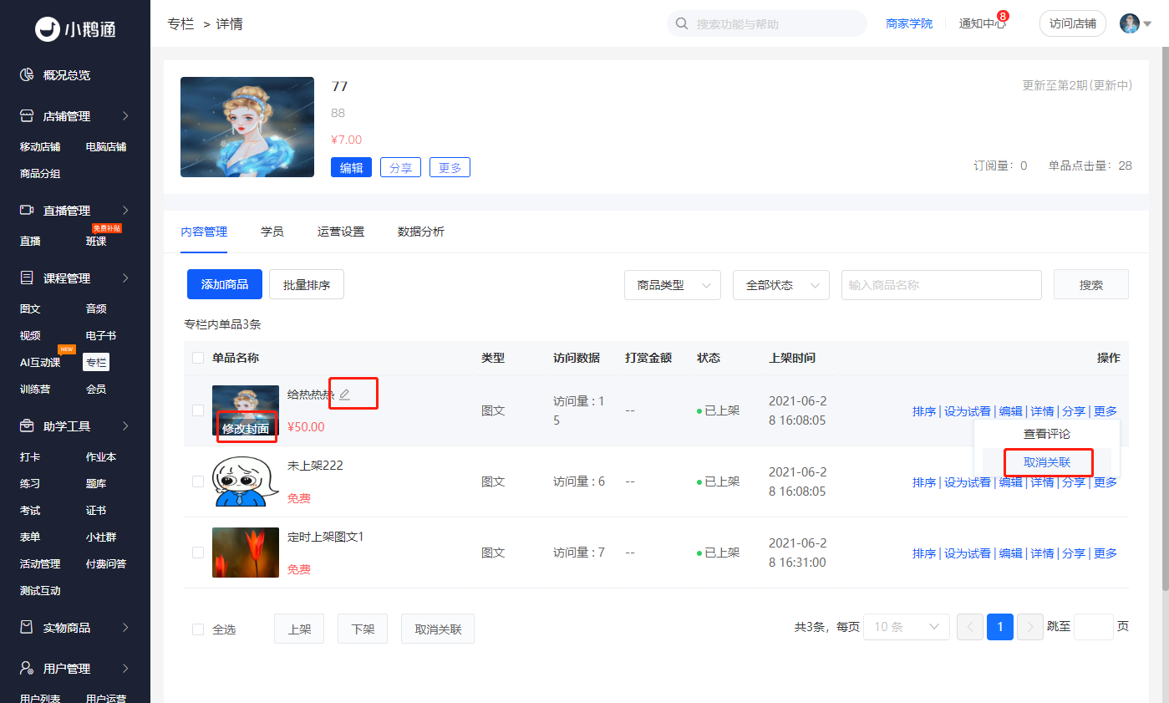Viewport: 1169px width, 703px height.
Task: Click 更多 in the 定时上架图文1 row
Action: tap(1105, 553)
